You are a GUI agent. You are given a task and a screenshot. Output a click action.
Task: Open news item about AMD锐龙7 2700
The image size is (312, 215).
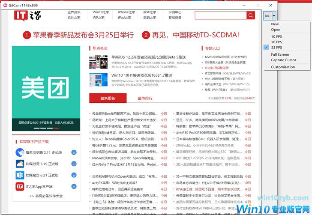[209, 158]
